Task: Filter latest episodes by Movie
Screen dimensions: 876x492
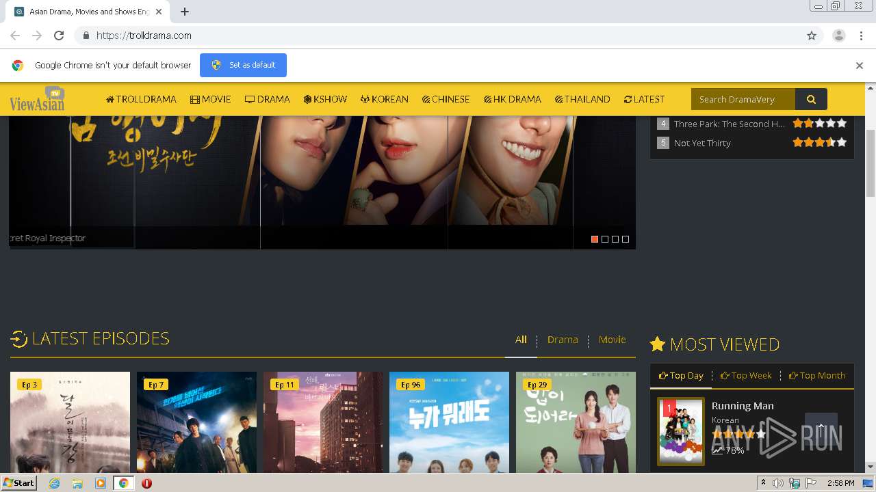Action: pyautogui.click(x=612, y=340)
